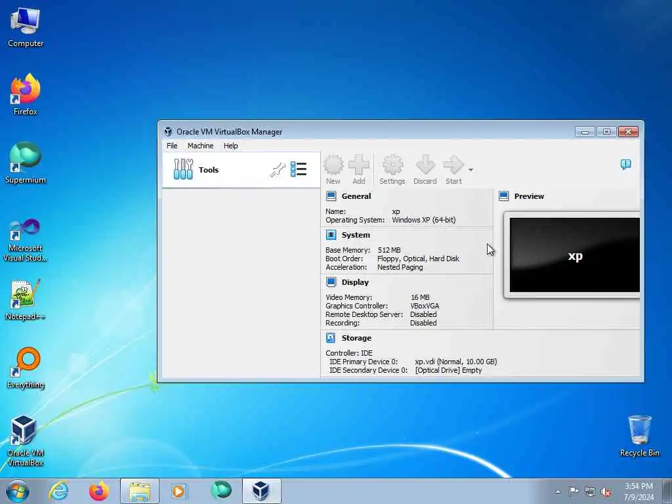The image size is (672, 504).
Task: Click the Display section screen icon
Action: point(331,282)
